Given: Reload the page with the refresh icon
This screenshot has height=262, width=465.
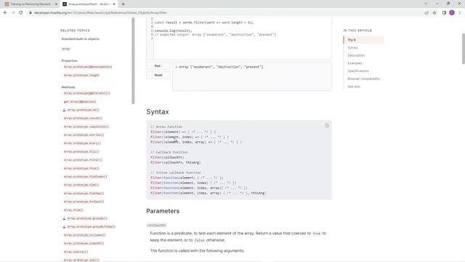Looking at the screenshot, I should coord(21,13).
